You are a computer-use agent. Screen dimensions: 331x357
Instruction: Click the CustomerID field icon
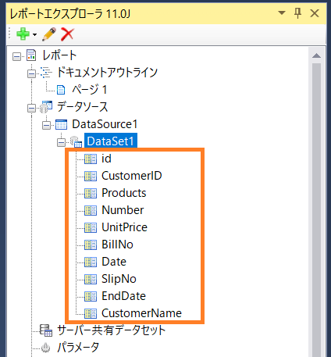[91, 176]
